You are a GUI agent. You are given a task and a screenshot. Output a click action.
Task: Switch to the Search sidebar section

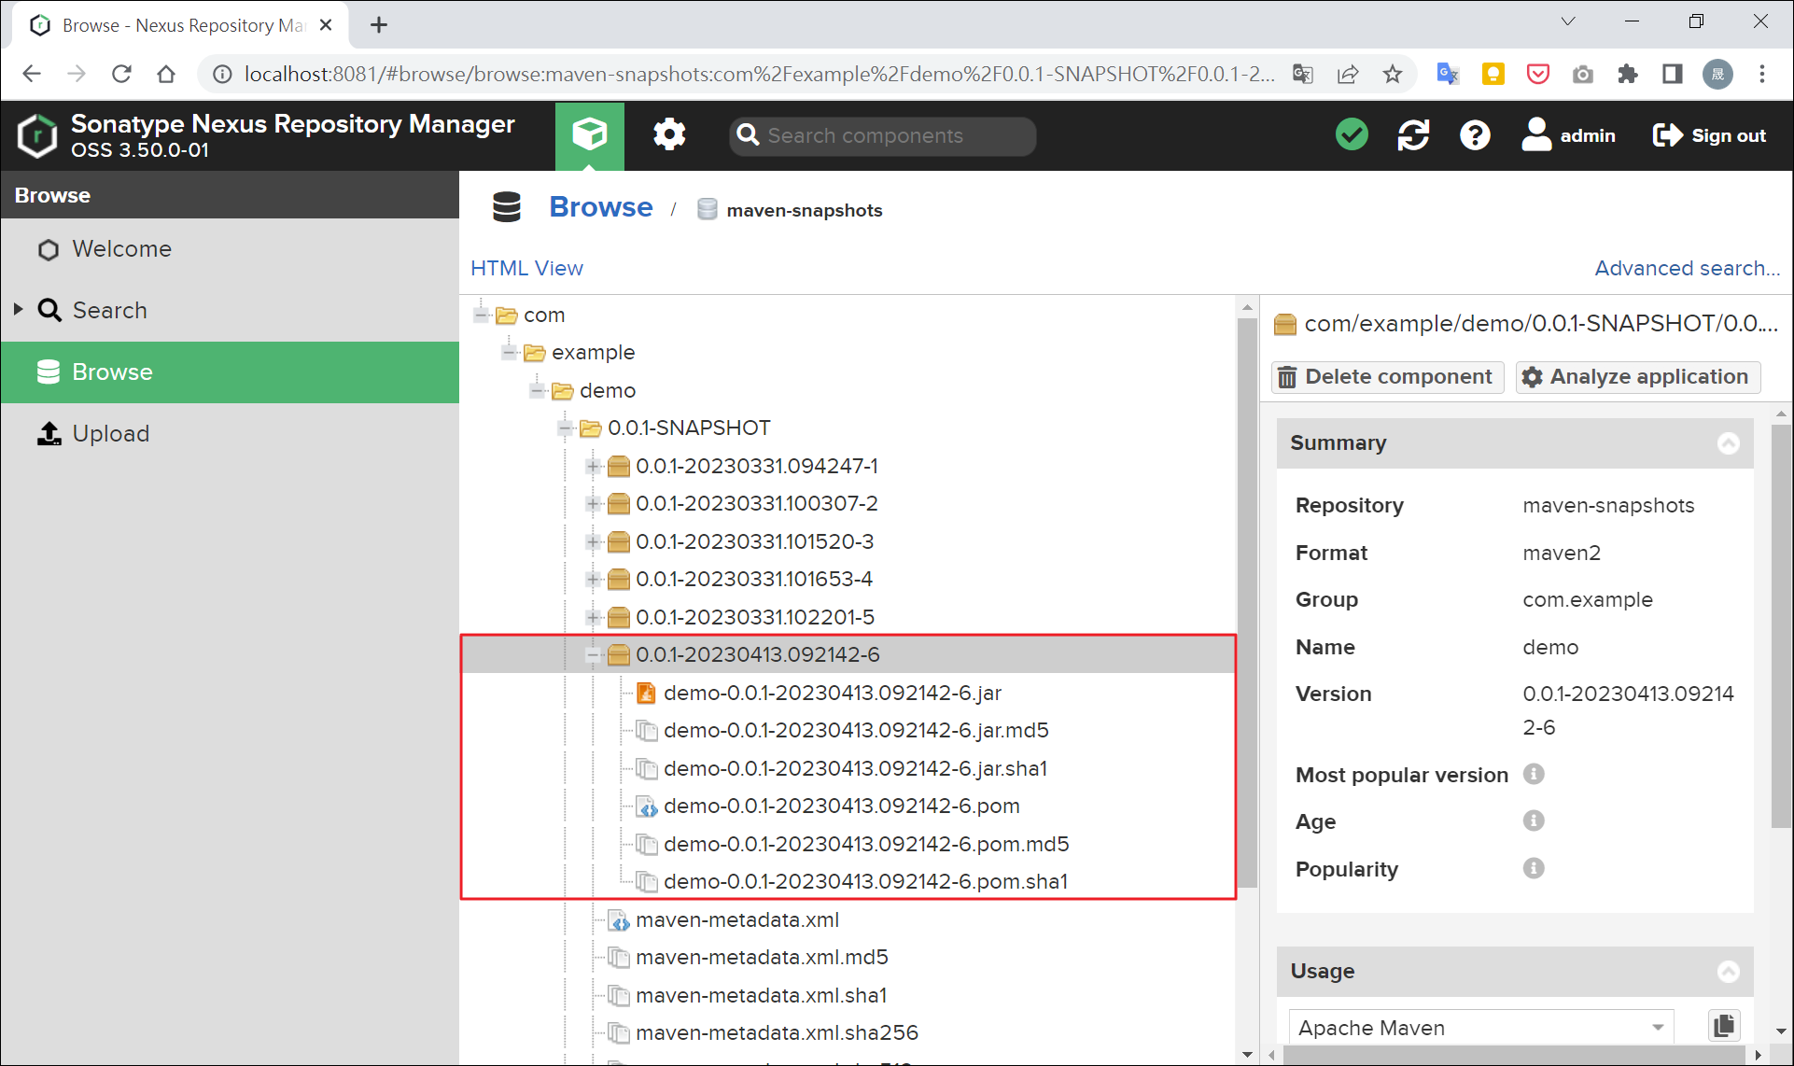click(x=109, y=309)
